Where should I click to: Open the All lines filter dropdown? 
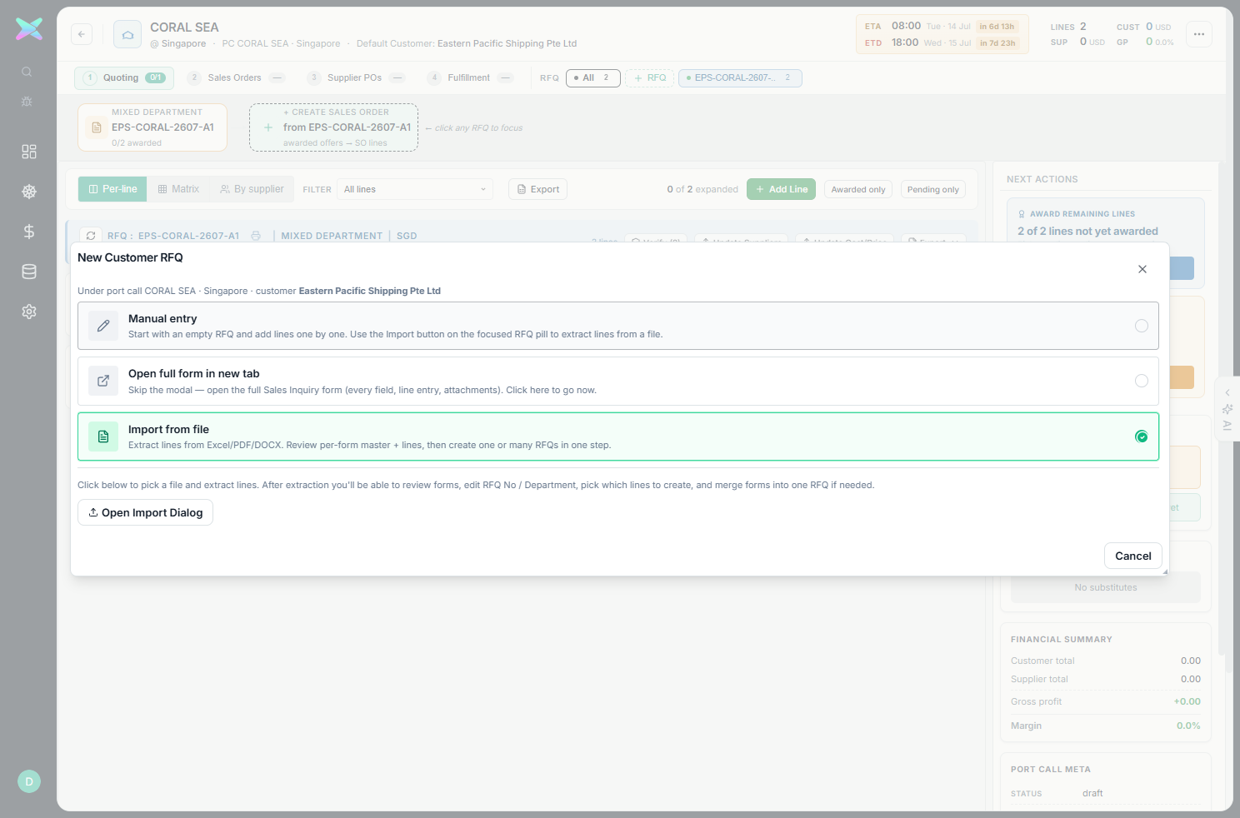coord(415,189)
